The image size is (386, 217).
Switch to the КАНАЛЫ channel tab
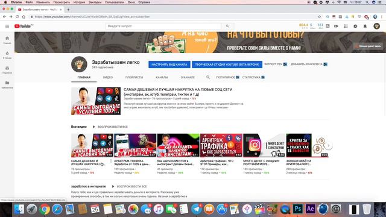click(162, 77)
